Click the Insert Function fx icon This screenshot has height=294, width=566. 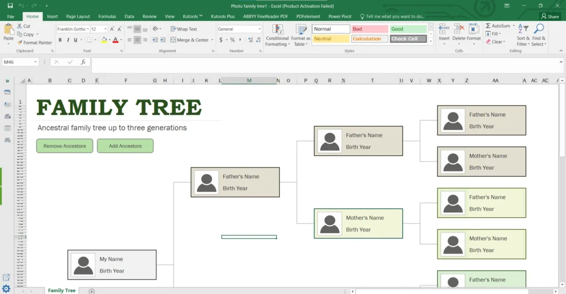coord(83,62)
